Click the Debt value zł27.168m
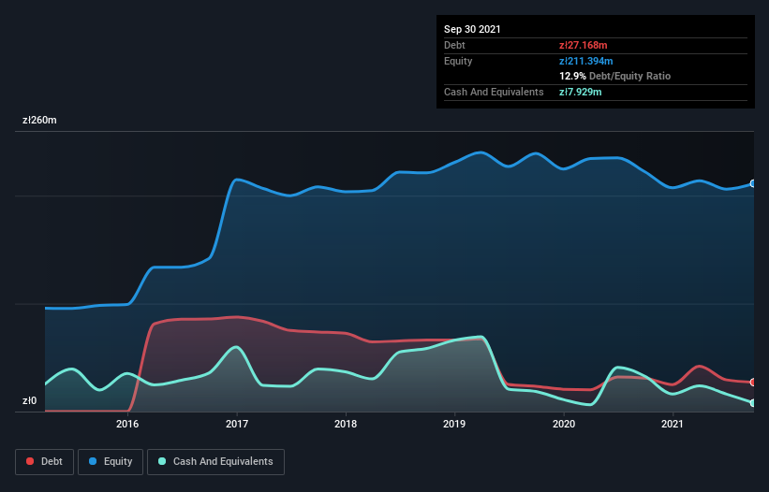The width and height of the screenshot is (769, 492). point(584,45)
